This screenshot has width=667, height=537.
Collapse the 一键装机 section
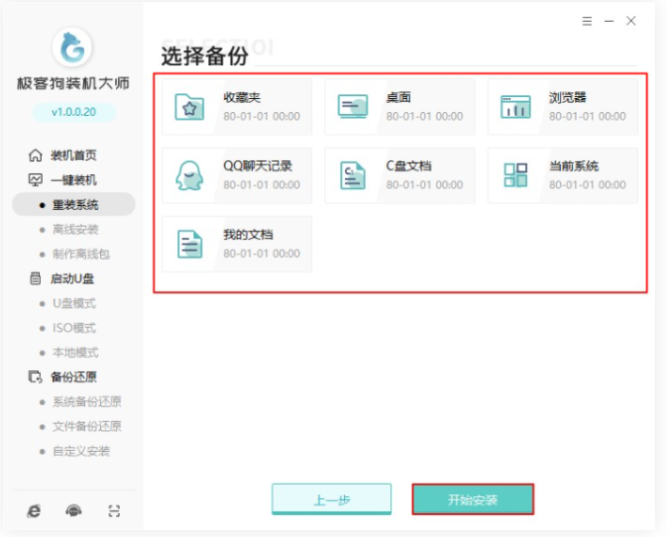click(73, 180)
